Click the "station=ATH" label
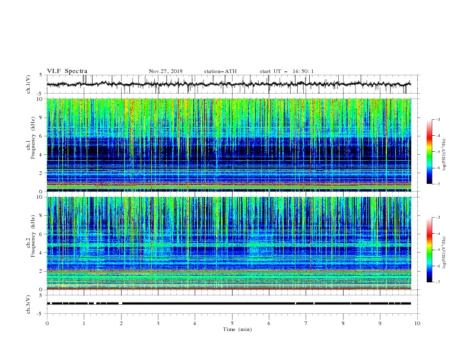 (x=220, y=71)
